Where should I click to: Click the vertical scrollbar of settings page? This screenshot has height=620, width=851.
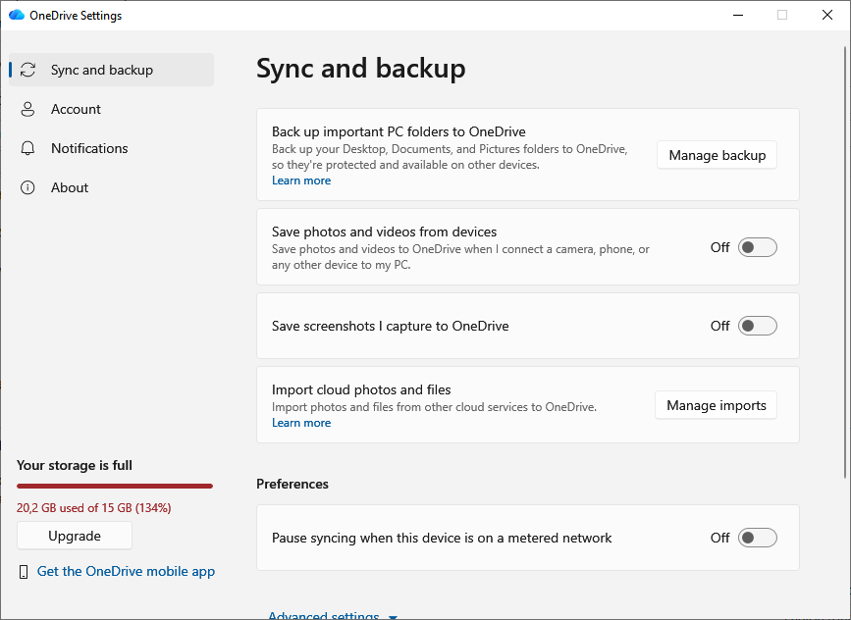coord(845,263)
